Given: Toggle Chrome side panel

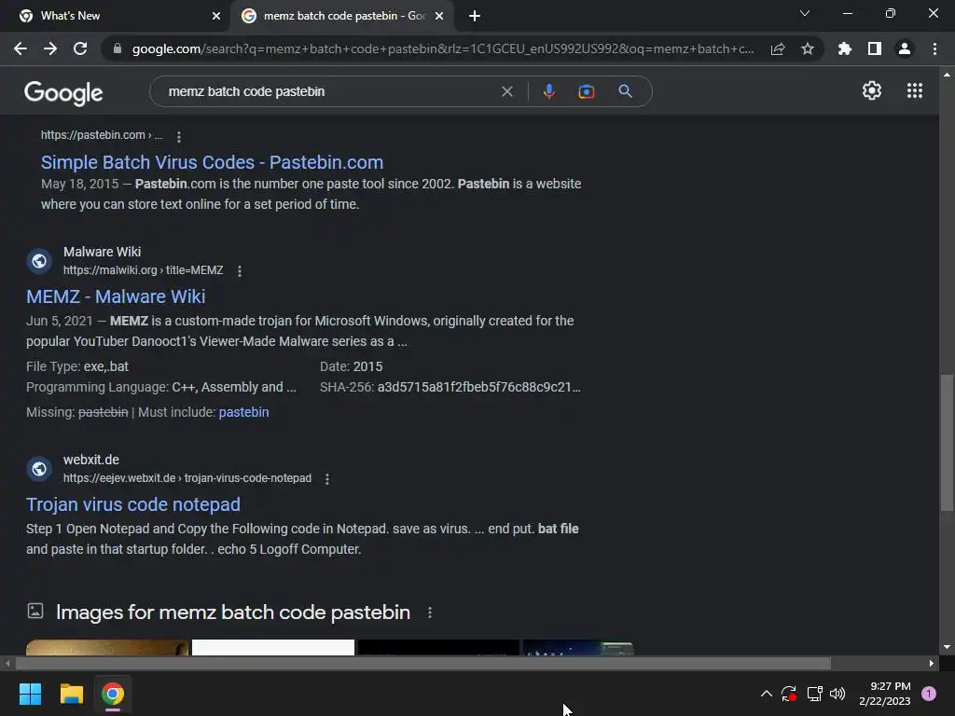Looking at the screenshot, I should pyautogui.click(x=874, y=48).
